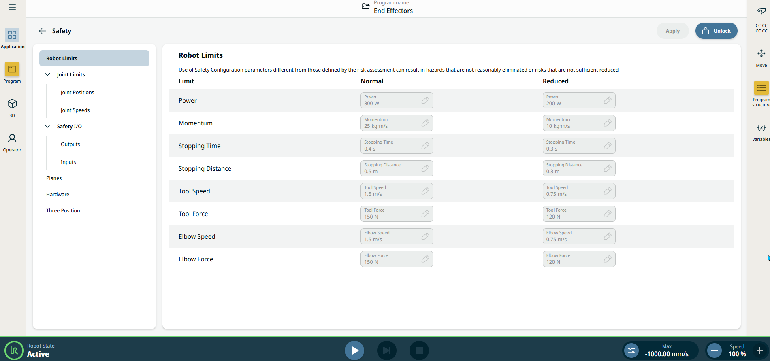770x361 pixels.
Task: Open the hamburger menu icon
Action: pyautogui.click(x=12, y=7)
